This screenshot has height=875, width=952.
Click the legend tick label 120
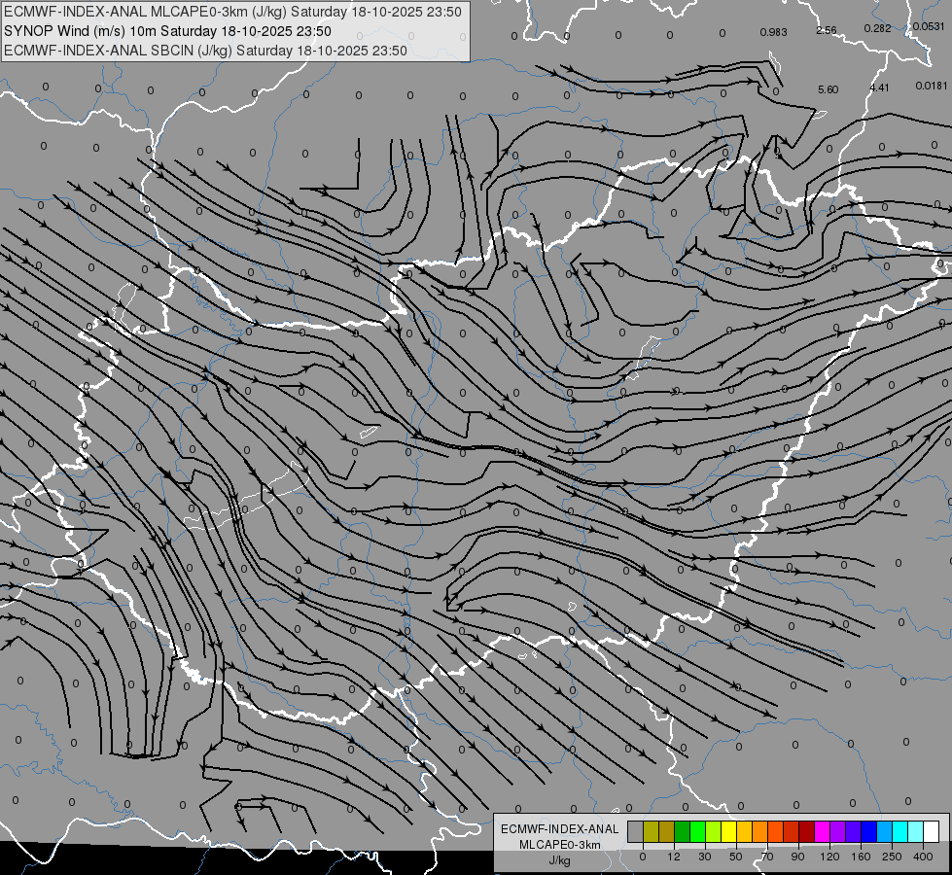click(x=829, y=857)
